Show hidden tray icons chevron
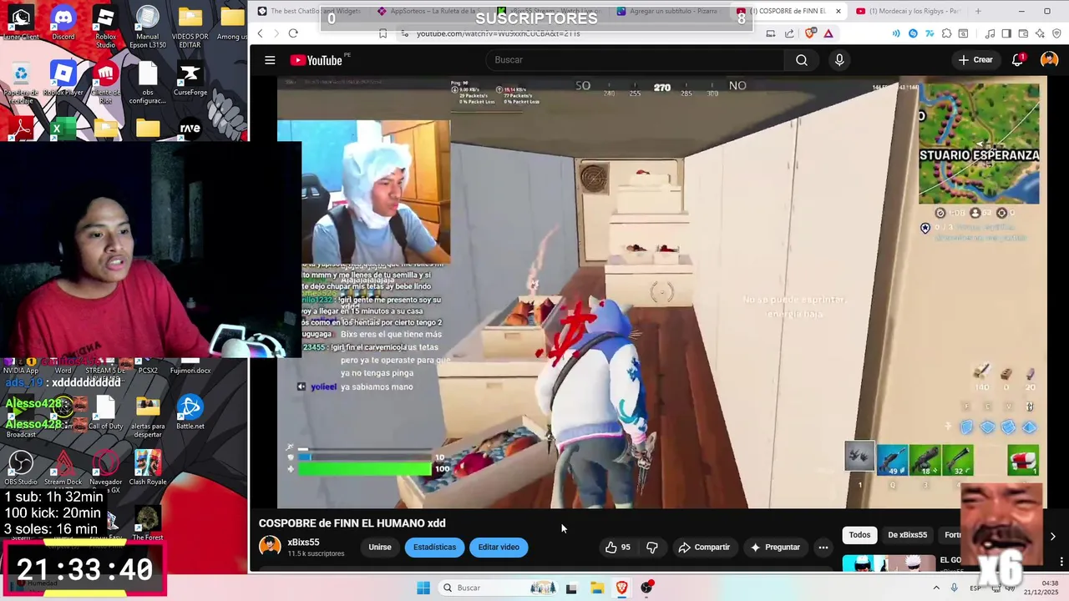 pyautogui.click(x=936, y=588)
